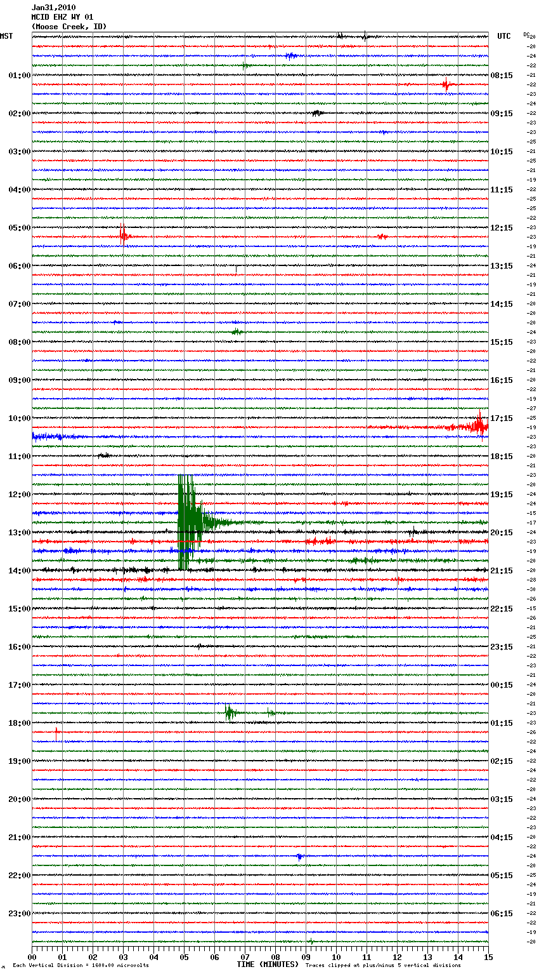The height and width of the screenshot is (974, 539).
Task: Click the DC offset column header
Action: (526, 34)
